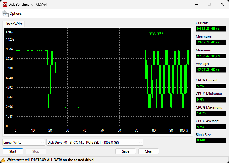Click the Maximum speed value 9765.6 MB/s
Image resolution: width=229 pixels, height=163 pixels.
pyautogui.click(x=211, y=56)
